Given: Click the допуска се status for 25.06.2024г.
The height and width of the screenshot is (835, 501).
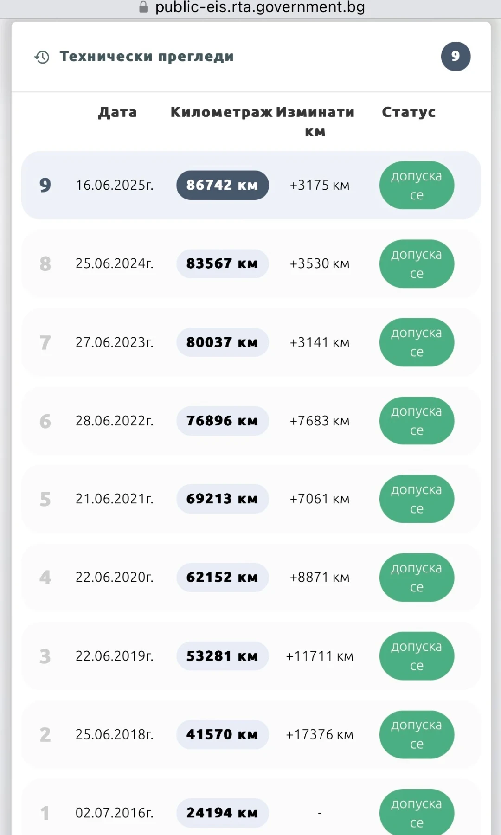Looking at the screenshot, I should point(416,263).
